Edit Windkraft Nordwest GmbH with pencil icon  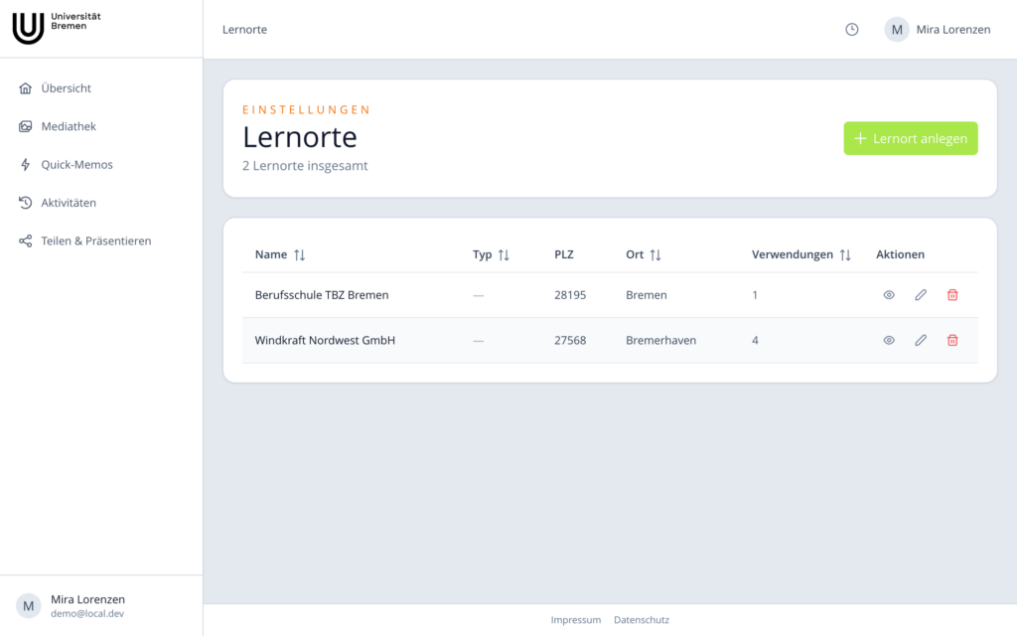click(x=921, y=340)
